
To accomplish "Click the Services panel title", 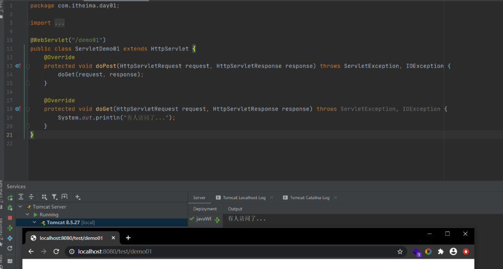I will tap(16, 187).
